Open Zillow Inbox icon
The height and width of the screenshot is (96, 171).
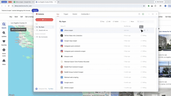(4, 61)
